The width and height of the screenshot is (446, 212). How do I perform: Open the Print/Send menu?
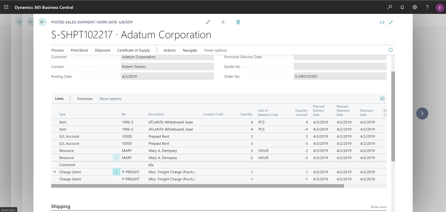(x=79, y=50)
